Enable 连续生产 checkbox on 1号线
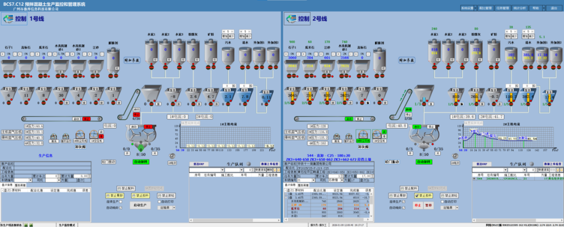The width and height of the screenshot is (564, 227). [x=121, y=201]
